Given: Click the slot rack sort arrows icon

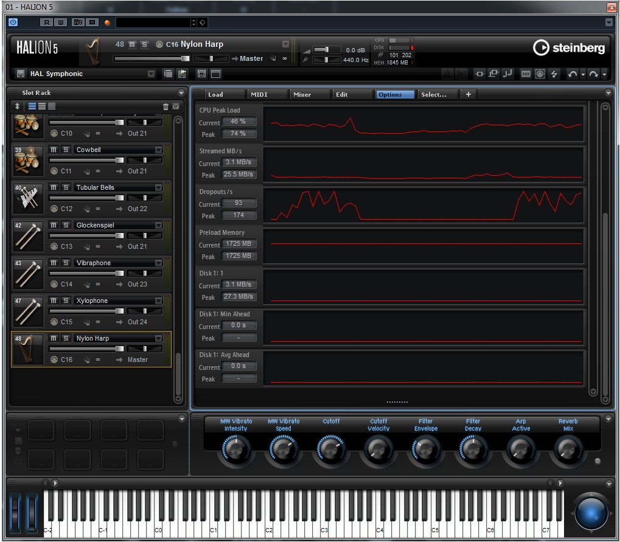Looking at the screenshot, I should point(17,106).
